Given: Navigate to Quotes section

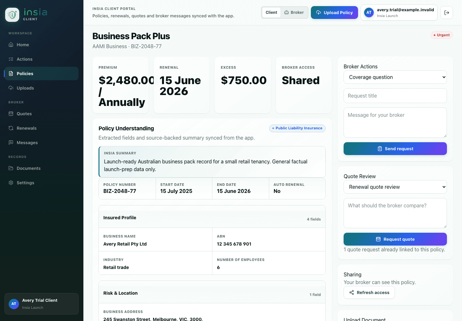Looking at the screenshot, I should click(x=41, y=114).
